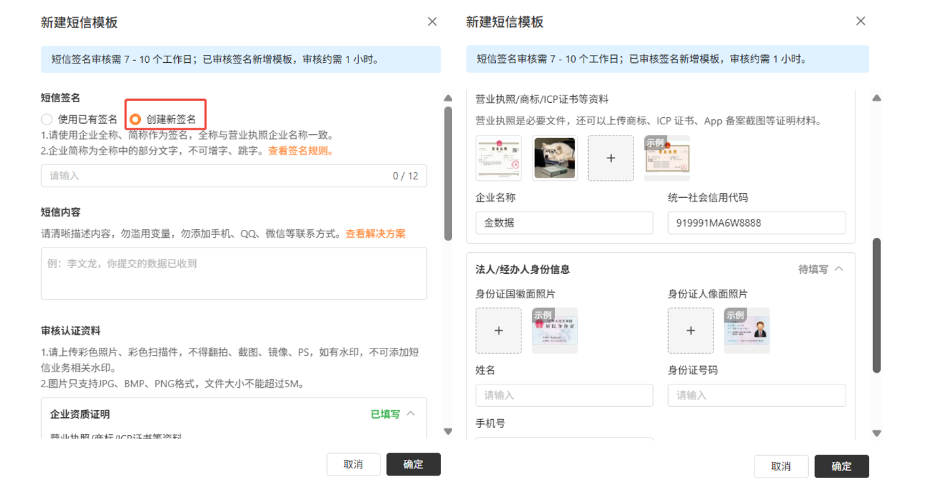Close the right 新建短信模板 dialog
The image size is (934, 488).
[x=861, y=22]
